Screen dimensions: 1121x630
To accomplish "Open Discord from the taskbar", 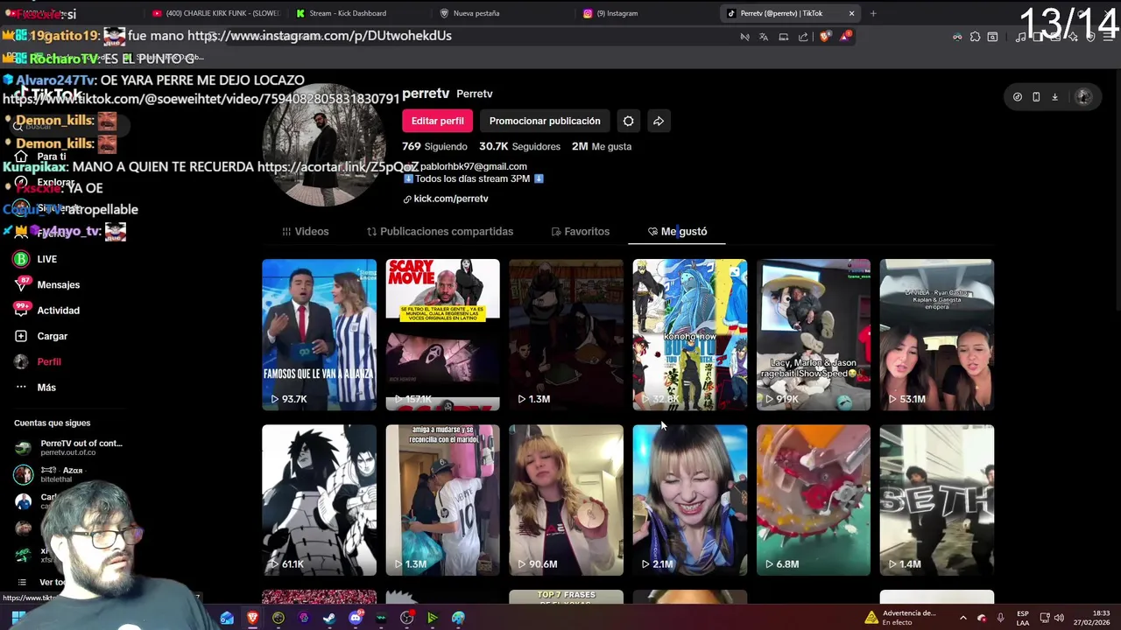I will coord(355,618).
